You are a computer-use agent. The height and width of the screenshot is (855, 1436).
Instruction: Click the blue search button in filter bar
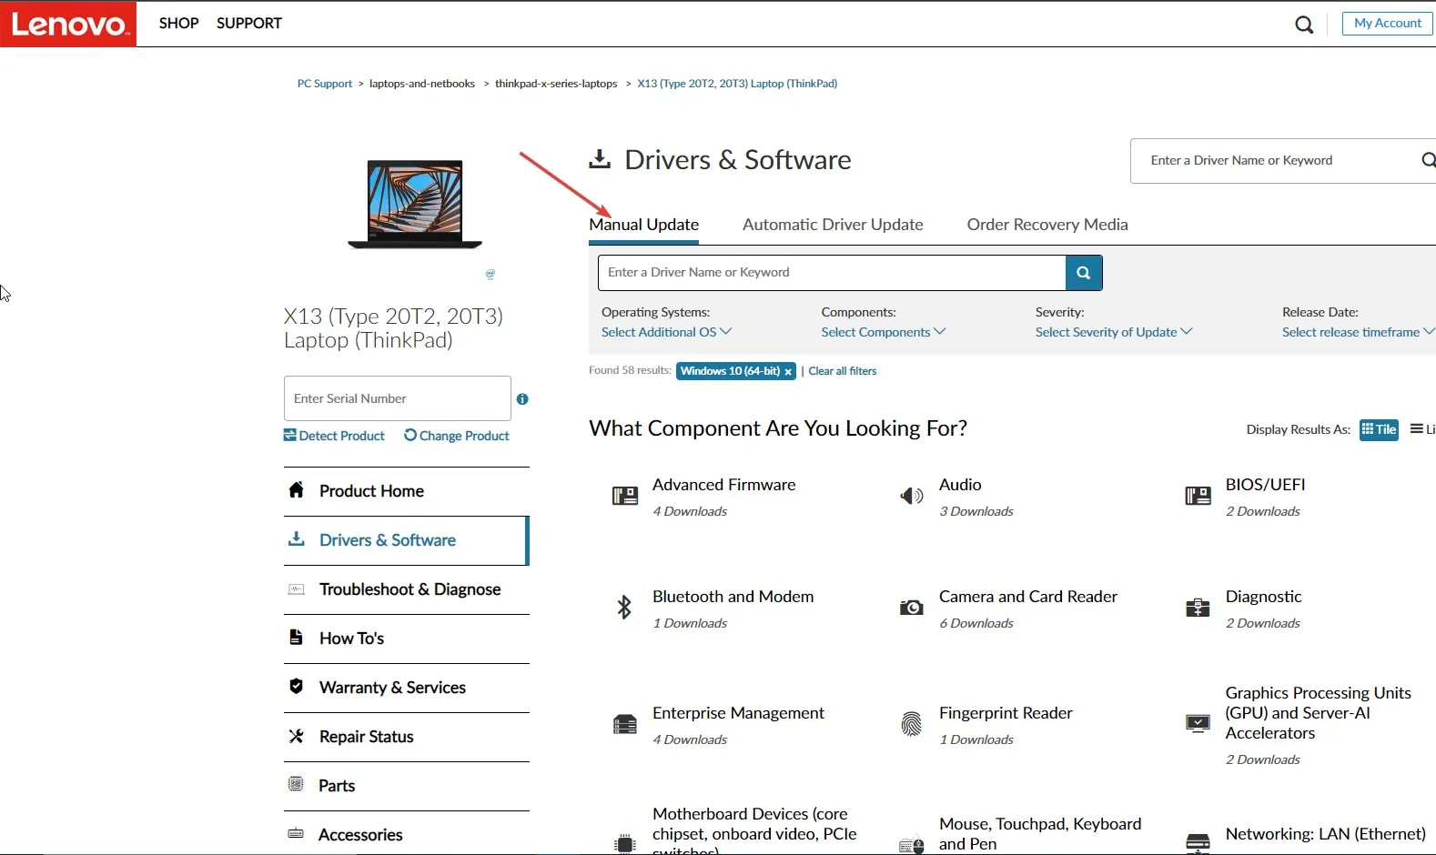tap(1084, 273)
